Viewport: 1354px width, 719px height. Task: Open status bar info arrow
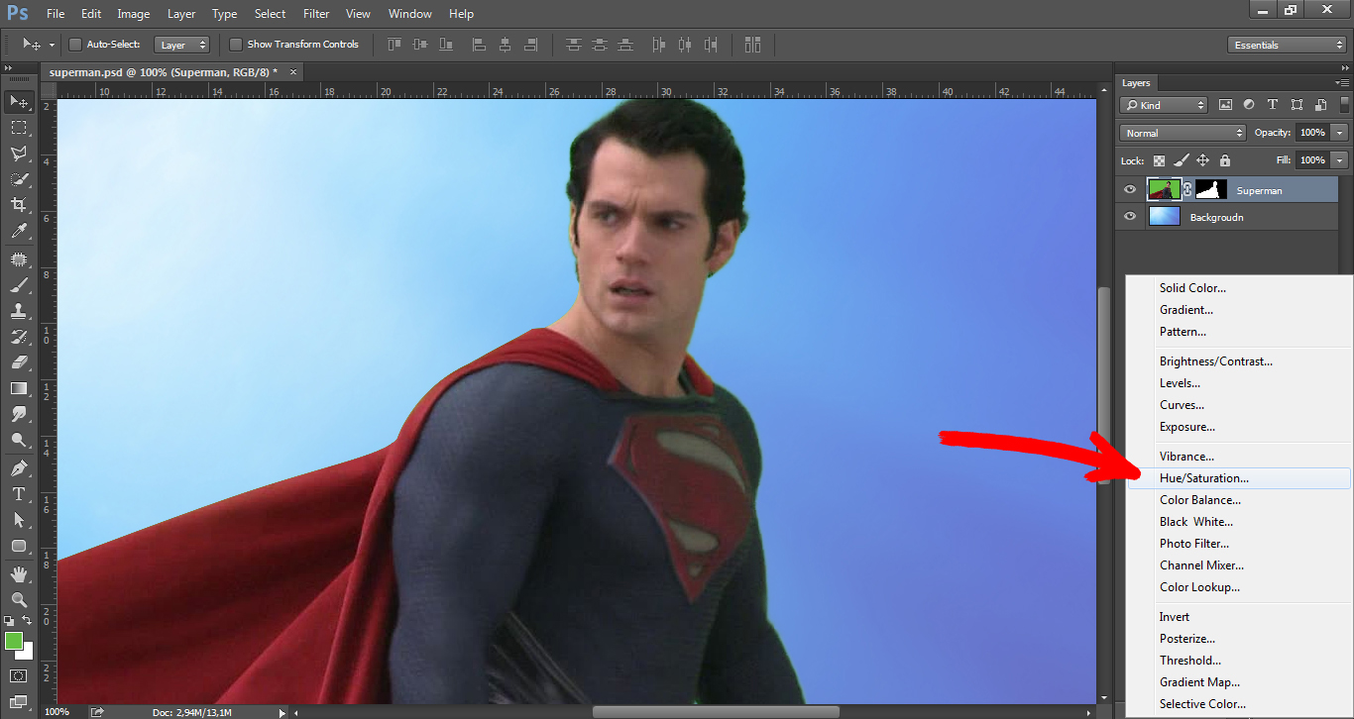click(282, 712)
